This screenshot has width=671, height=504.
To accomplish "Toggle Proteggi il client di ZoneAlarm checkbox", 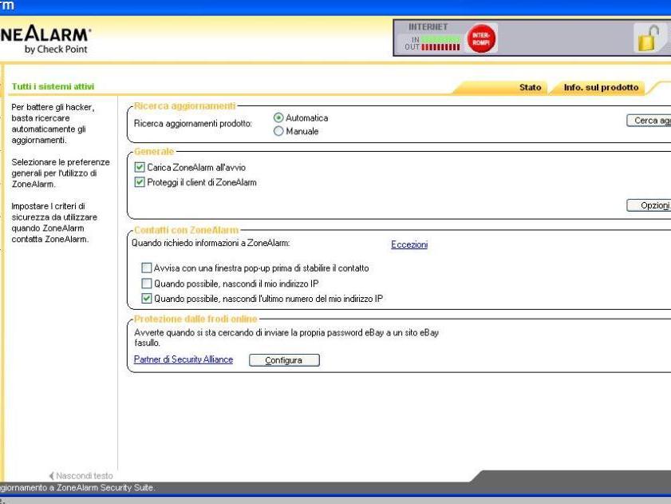I will pyautogui.click(x=140, y=182).
